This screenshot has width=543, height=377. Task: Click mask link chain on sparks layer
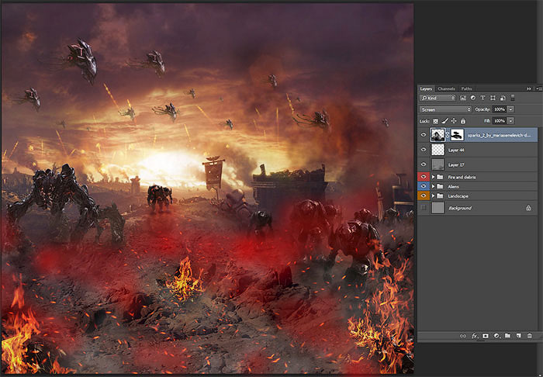(x=448, y=135)
